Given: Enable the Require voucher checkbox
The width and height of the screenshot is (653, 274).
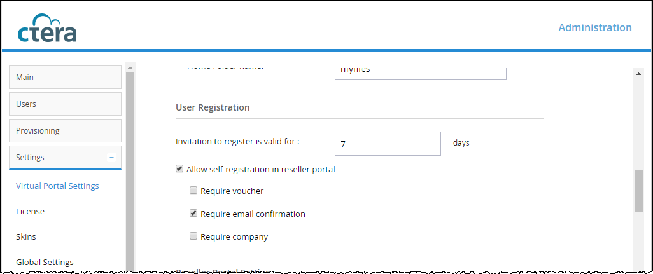Looking at the screenshot, I should click(193, 191).
